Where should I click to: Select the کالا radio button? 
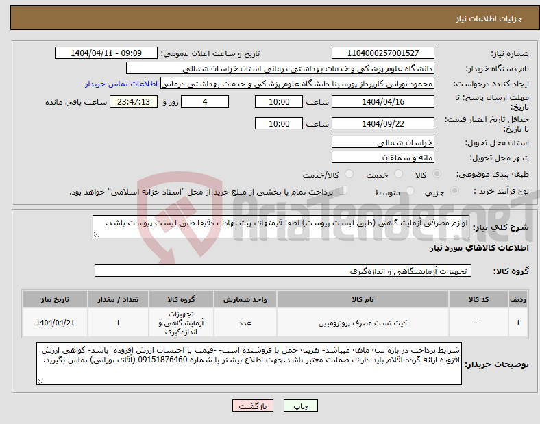tap(437, 174)
